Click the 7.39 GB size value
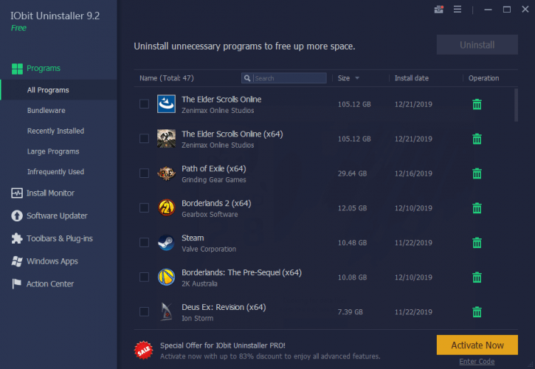Viewport: 535px width, 369px height. tap(350, 312)
